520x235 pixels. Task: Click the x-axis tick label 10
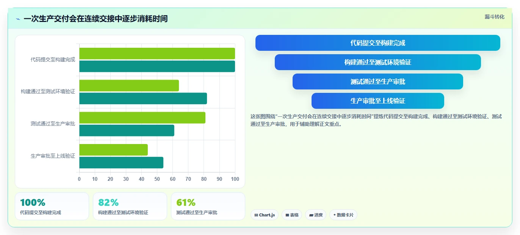click(95, 179)
